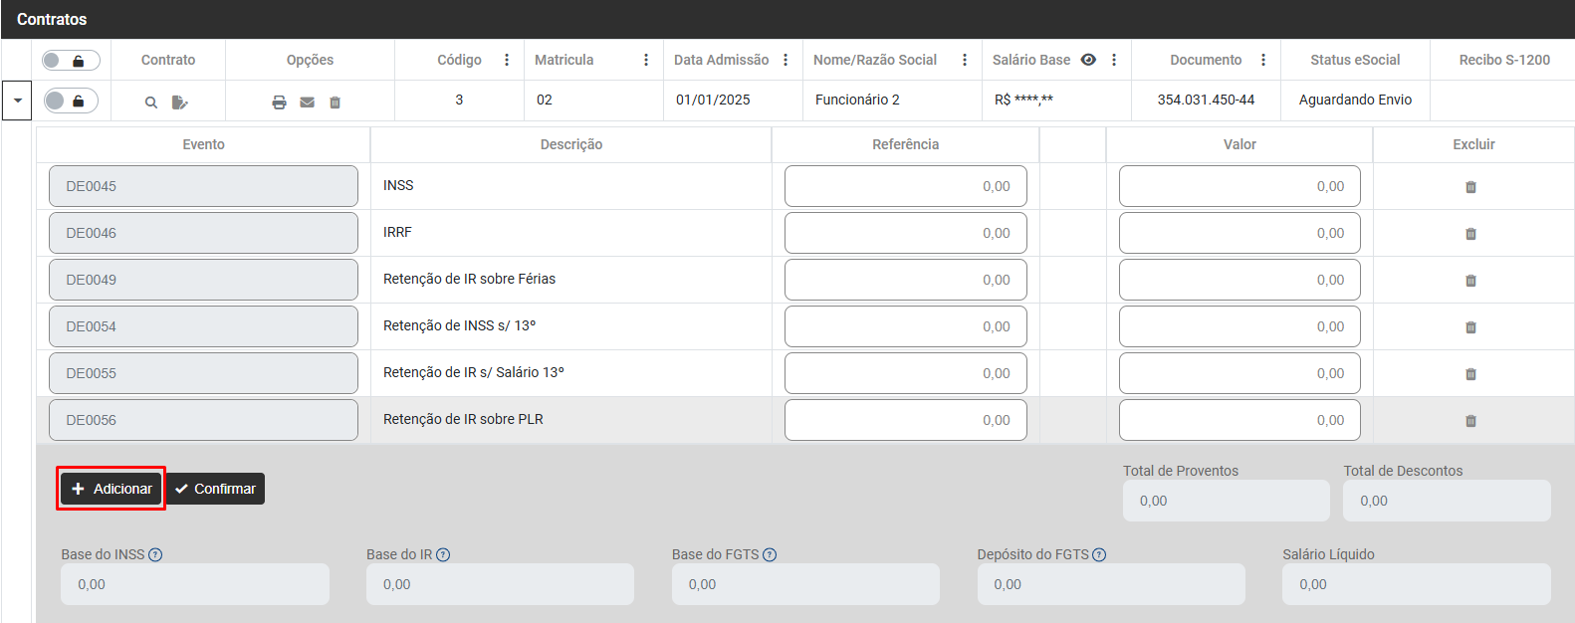Click the magnifier icon in Contrato column
This screenshot has height=623, width=1575.
tap(151, 103)
